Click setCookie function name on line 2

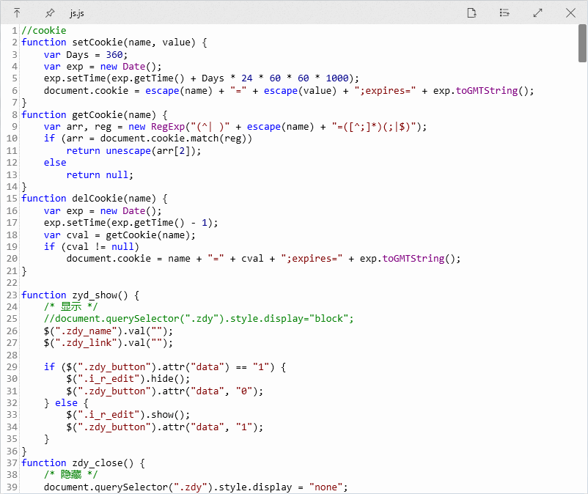point(98,43)
